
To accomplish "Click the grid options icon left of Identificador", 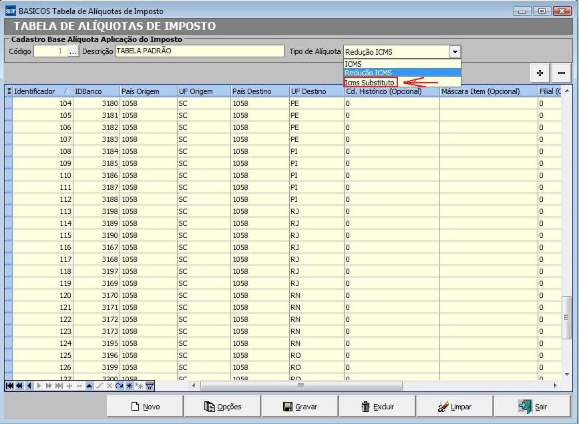I will (x=9, y=91).
